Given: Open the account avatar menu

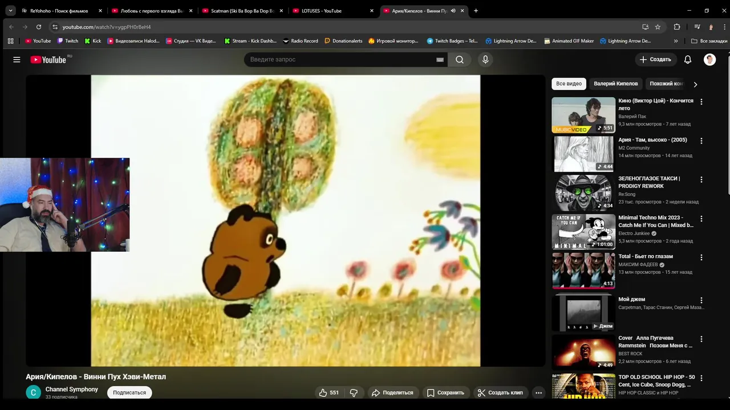Looking at the screenshot, I should (x=709, y=59).
